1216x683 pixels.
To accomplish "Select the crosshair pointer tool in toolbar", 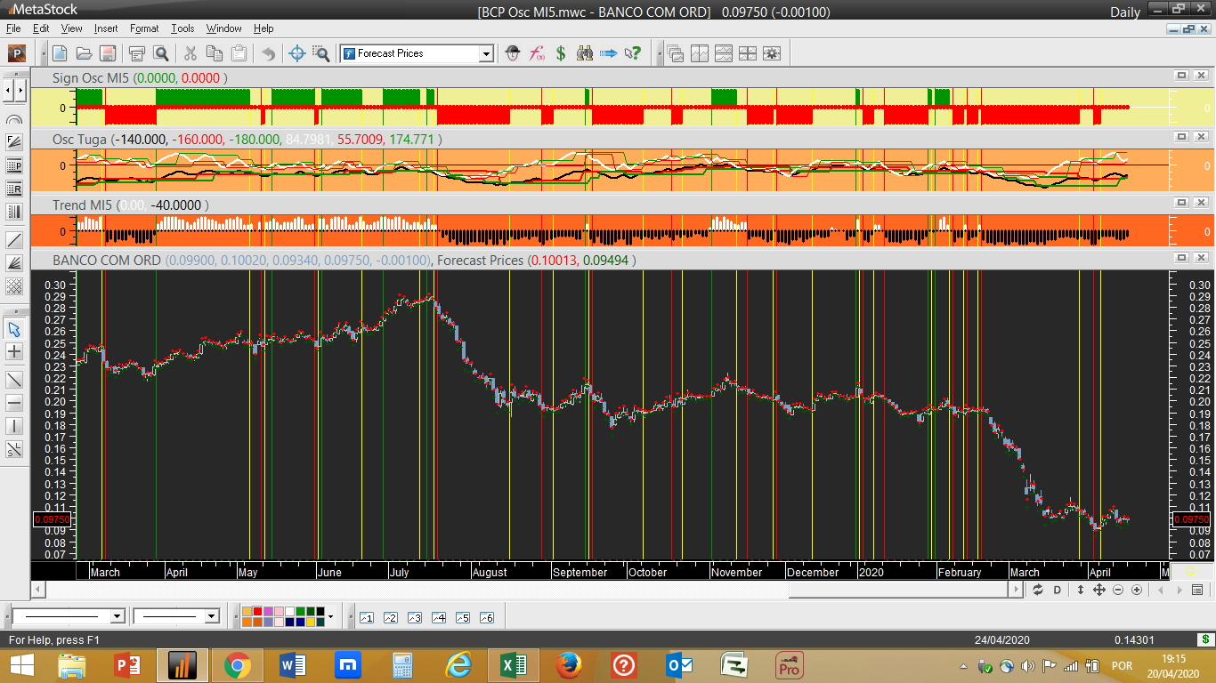I will [298, 53].
